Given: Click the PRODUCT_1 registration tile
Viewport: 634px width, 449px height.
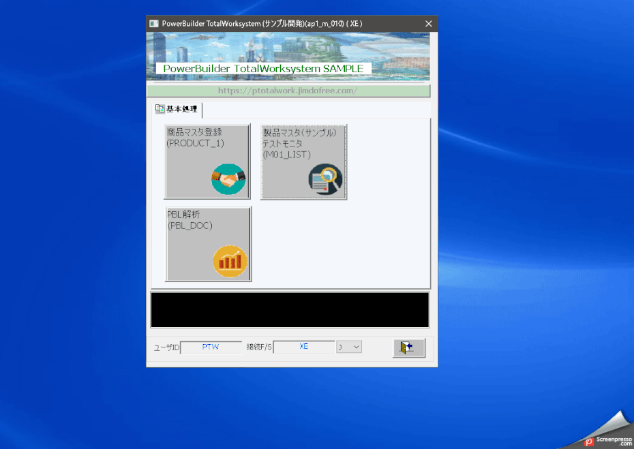Looking at the screenshot, I should pyautogui.click(x=207, y=161).
